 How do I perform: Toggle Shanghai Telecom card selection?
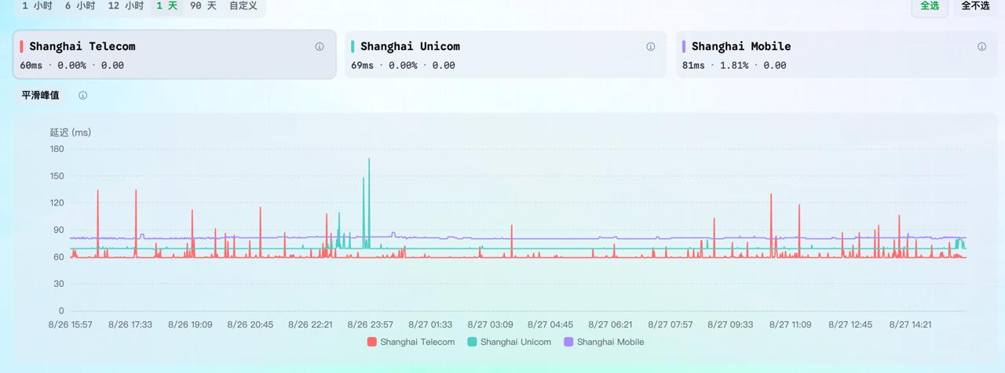click(x=174, y=55)
